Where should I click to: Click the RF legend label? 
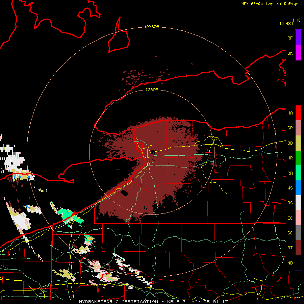290,38
